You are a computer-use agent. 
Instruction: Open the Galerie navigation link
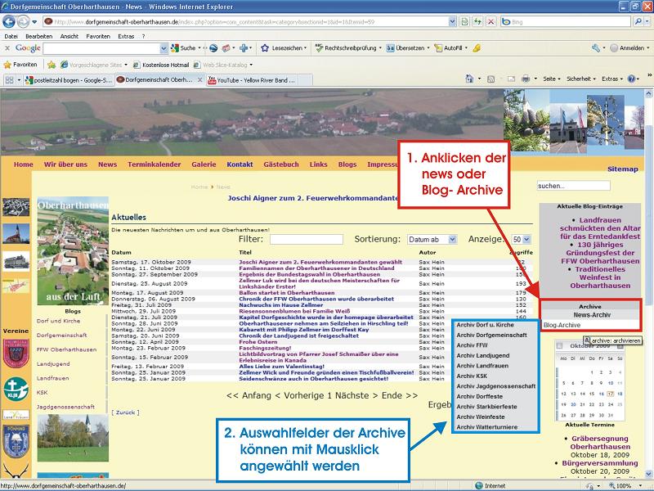click(204, 164)
